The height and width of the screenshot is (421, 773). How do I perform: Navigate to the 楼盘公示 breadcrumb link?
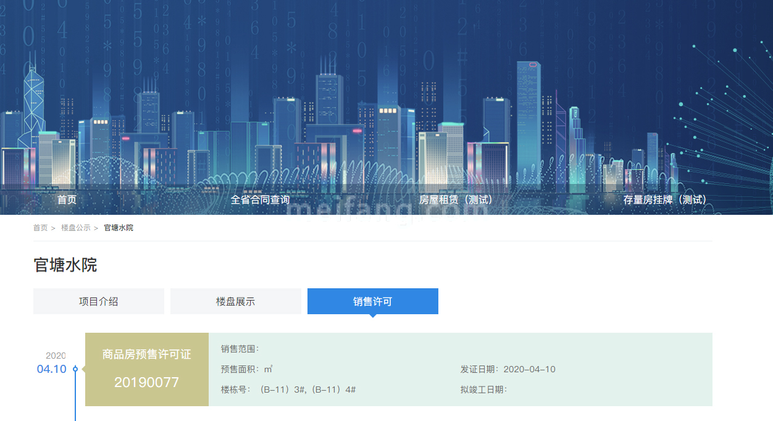(x=75, y=228)
